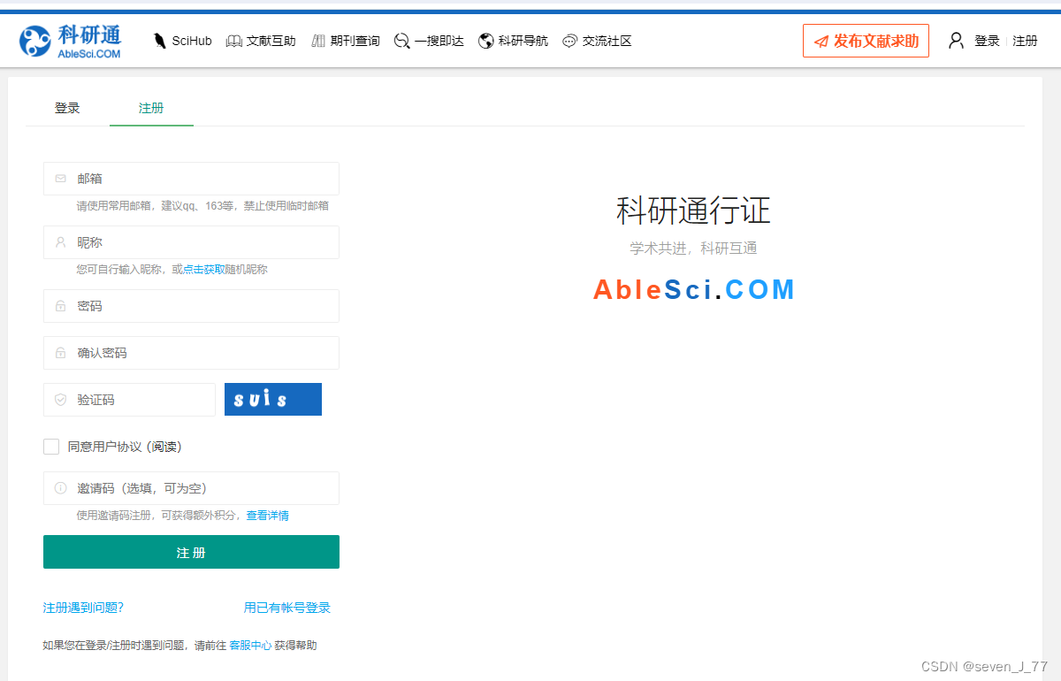Click the AbleSci.COM logo
The image size is (1061, 681).
pos(70,41)
